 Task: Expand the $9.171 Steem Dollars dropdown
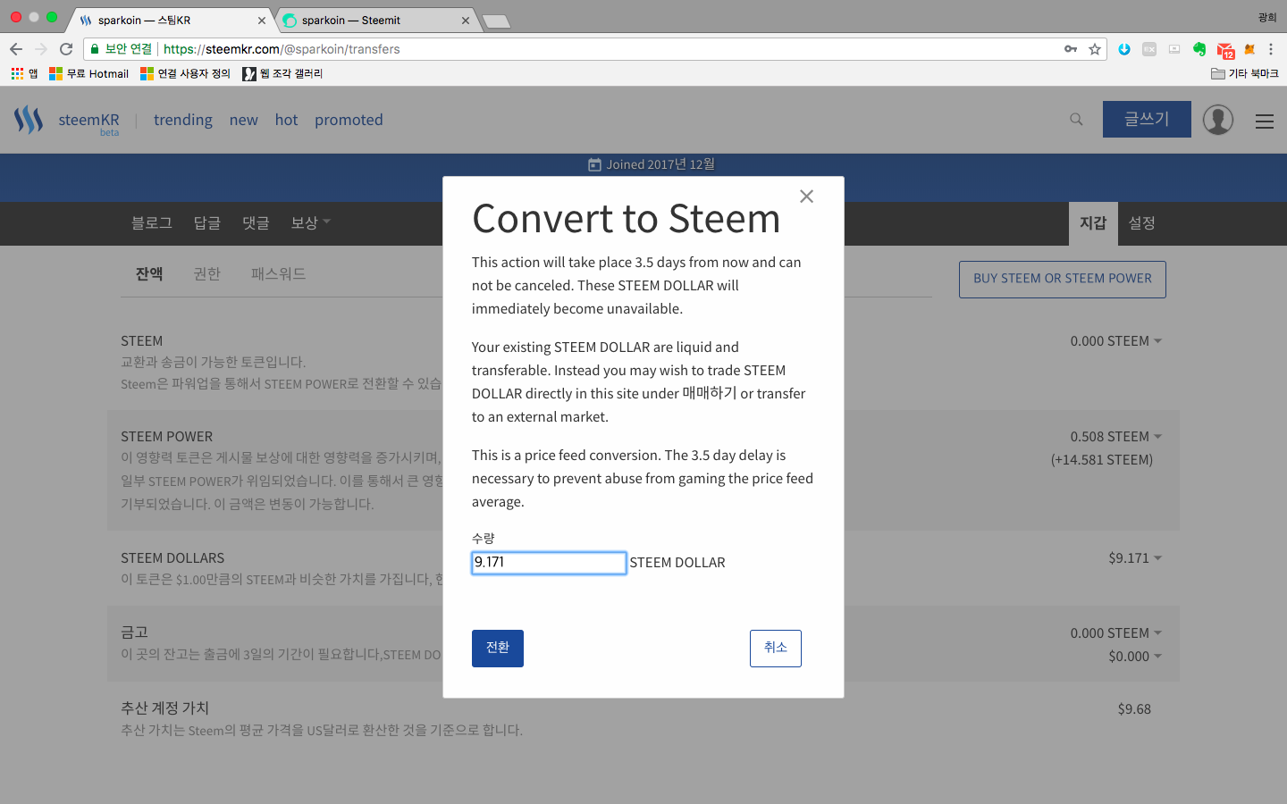(1135, 558)
